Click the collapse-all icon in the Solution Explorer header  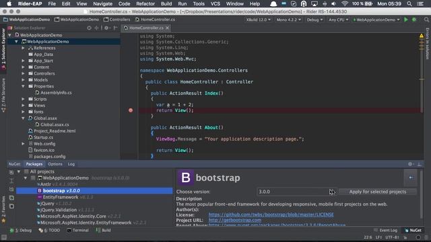click(96, 28)
